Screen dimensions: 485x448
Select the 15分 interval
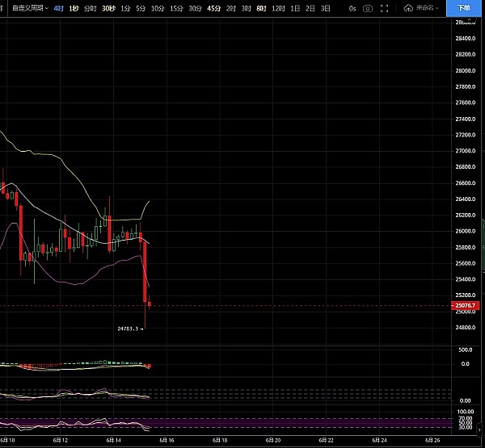[x=175, y=8]
